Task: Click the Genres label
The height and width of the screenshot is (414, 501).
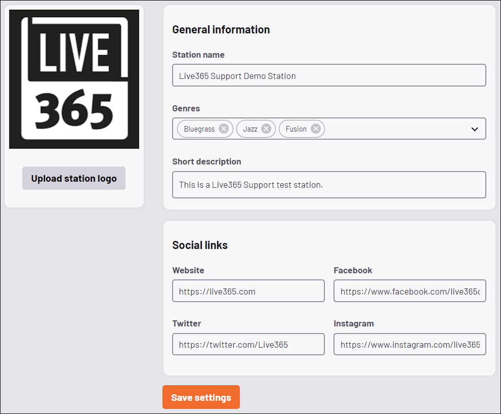Action: tap(186, 109)
